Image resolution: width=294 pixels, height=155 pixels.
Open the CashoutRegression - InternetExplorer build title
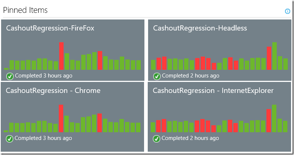tap(213, 91)
